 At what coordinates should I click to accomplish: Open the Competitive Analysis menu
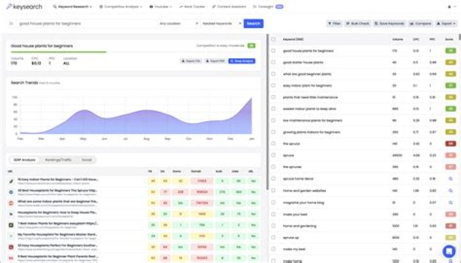[x=121, y=6]
